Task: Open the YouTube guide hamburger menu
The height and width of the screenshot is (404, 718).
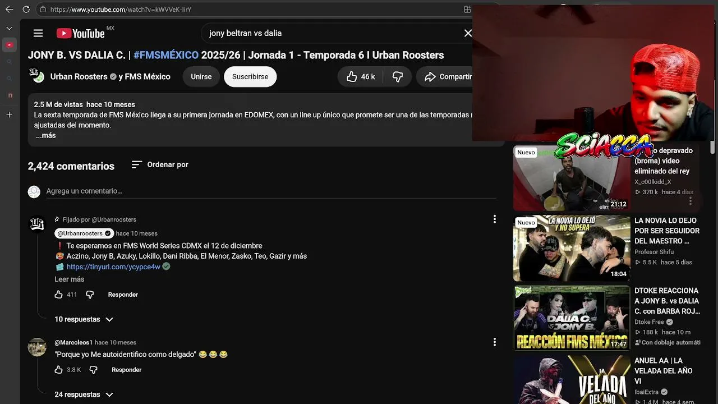Action: coord(38,33)
